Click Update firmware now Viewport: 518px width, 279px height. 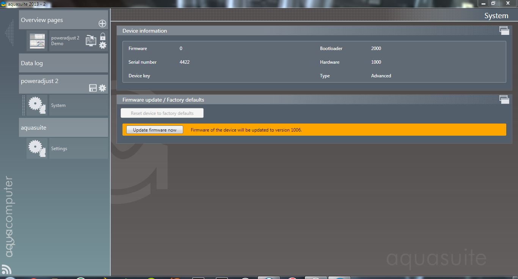[155, 130]
